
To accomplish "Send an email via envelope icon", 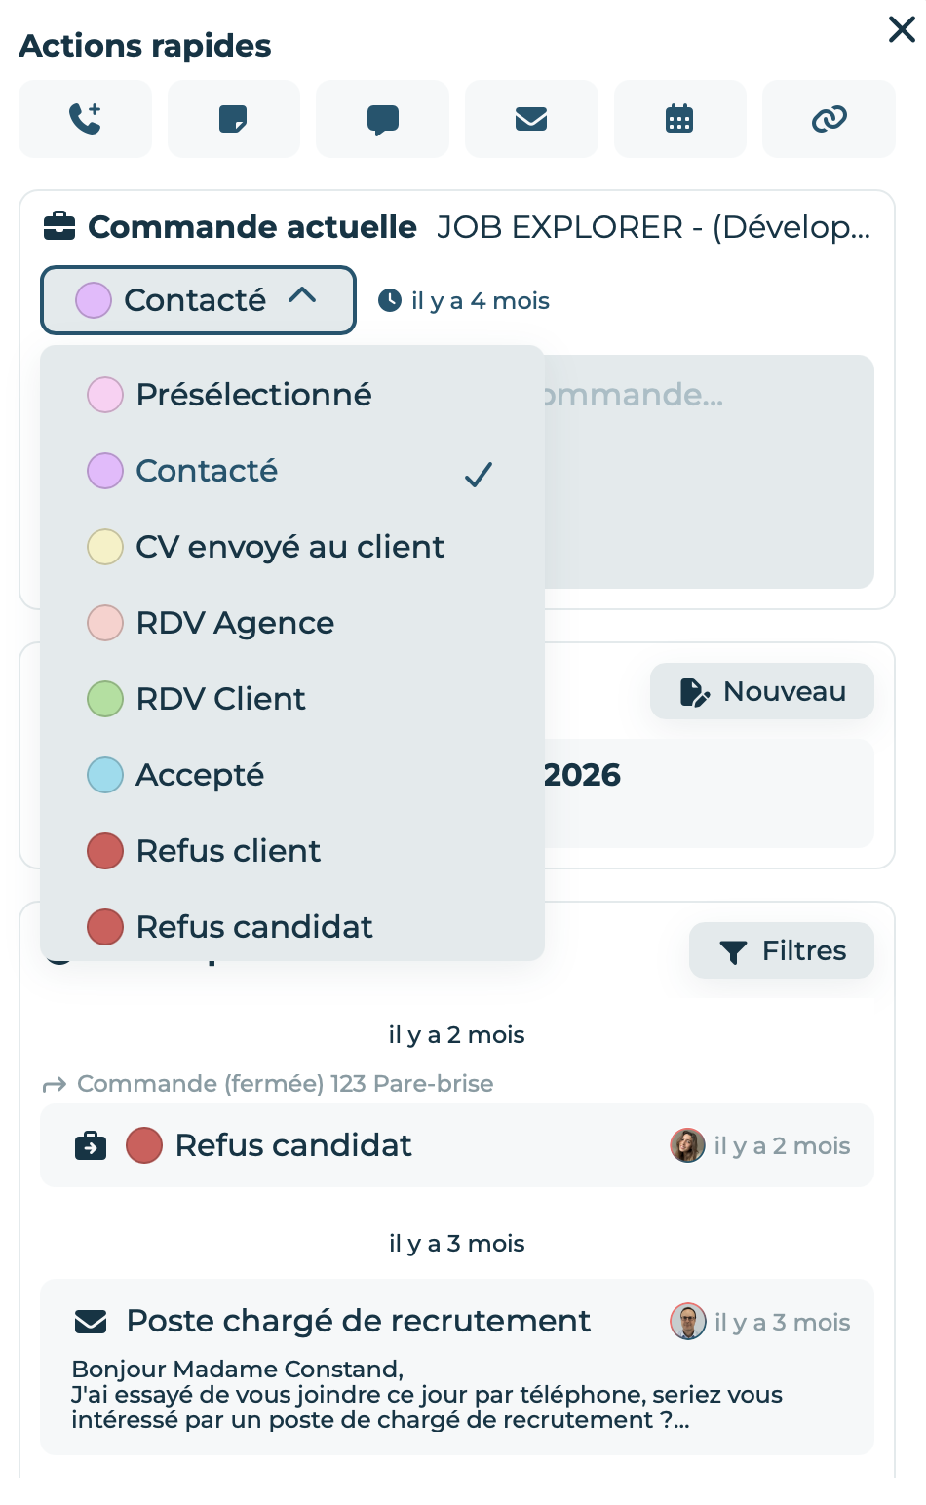I will click(531, 119).
